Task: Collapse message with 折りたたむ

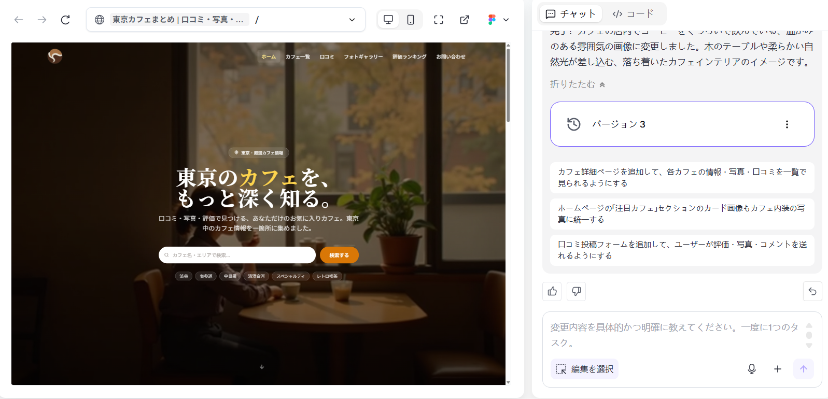Action: [x=578, y=84]
